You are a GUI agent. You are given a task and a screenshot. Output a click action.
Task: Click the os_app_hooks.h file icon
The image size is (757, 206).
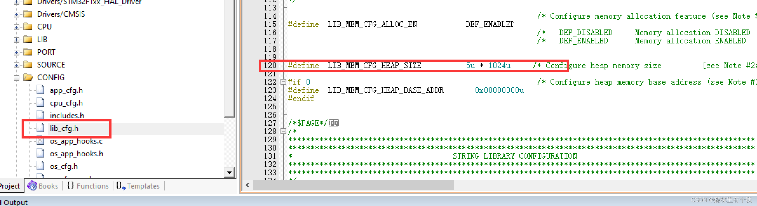coord(40,153)
